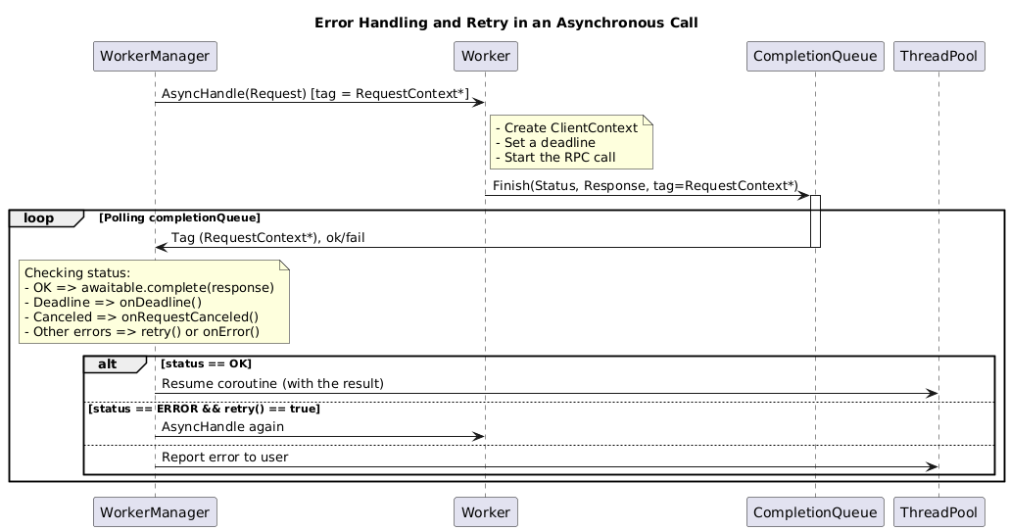Click the diagram title text
This screenshot has width=1009, height=531.
click(505, 23)
